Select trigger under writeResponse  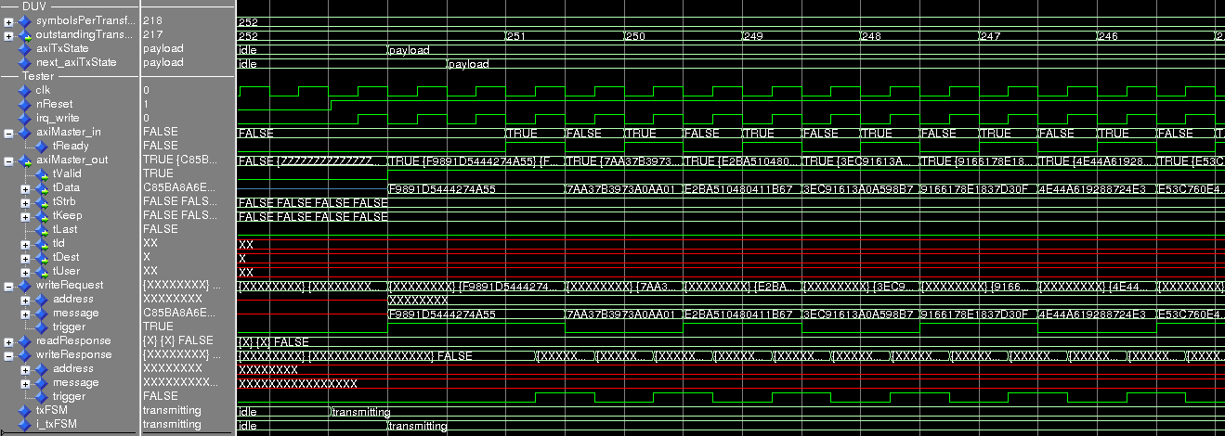coord(70,396)
